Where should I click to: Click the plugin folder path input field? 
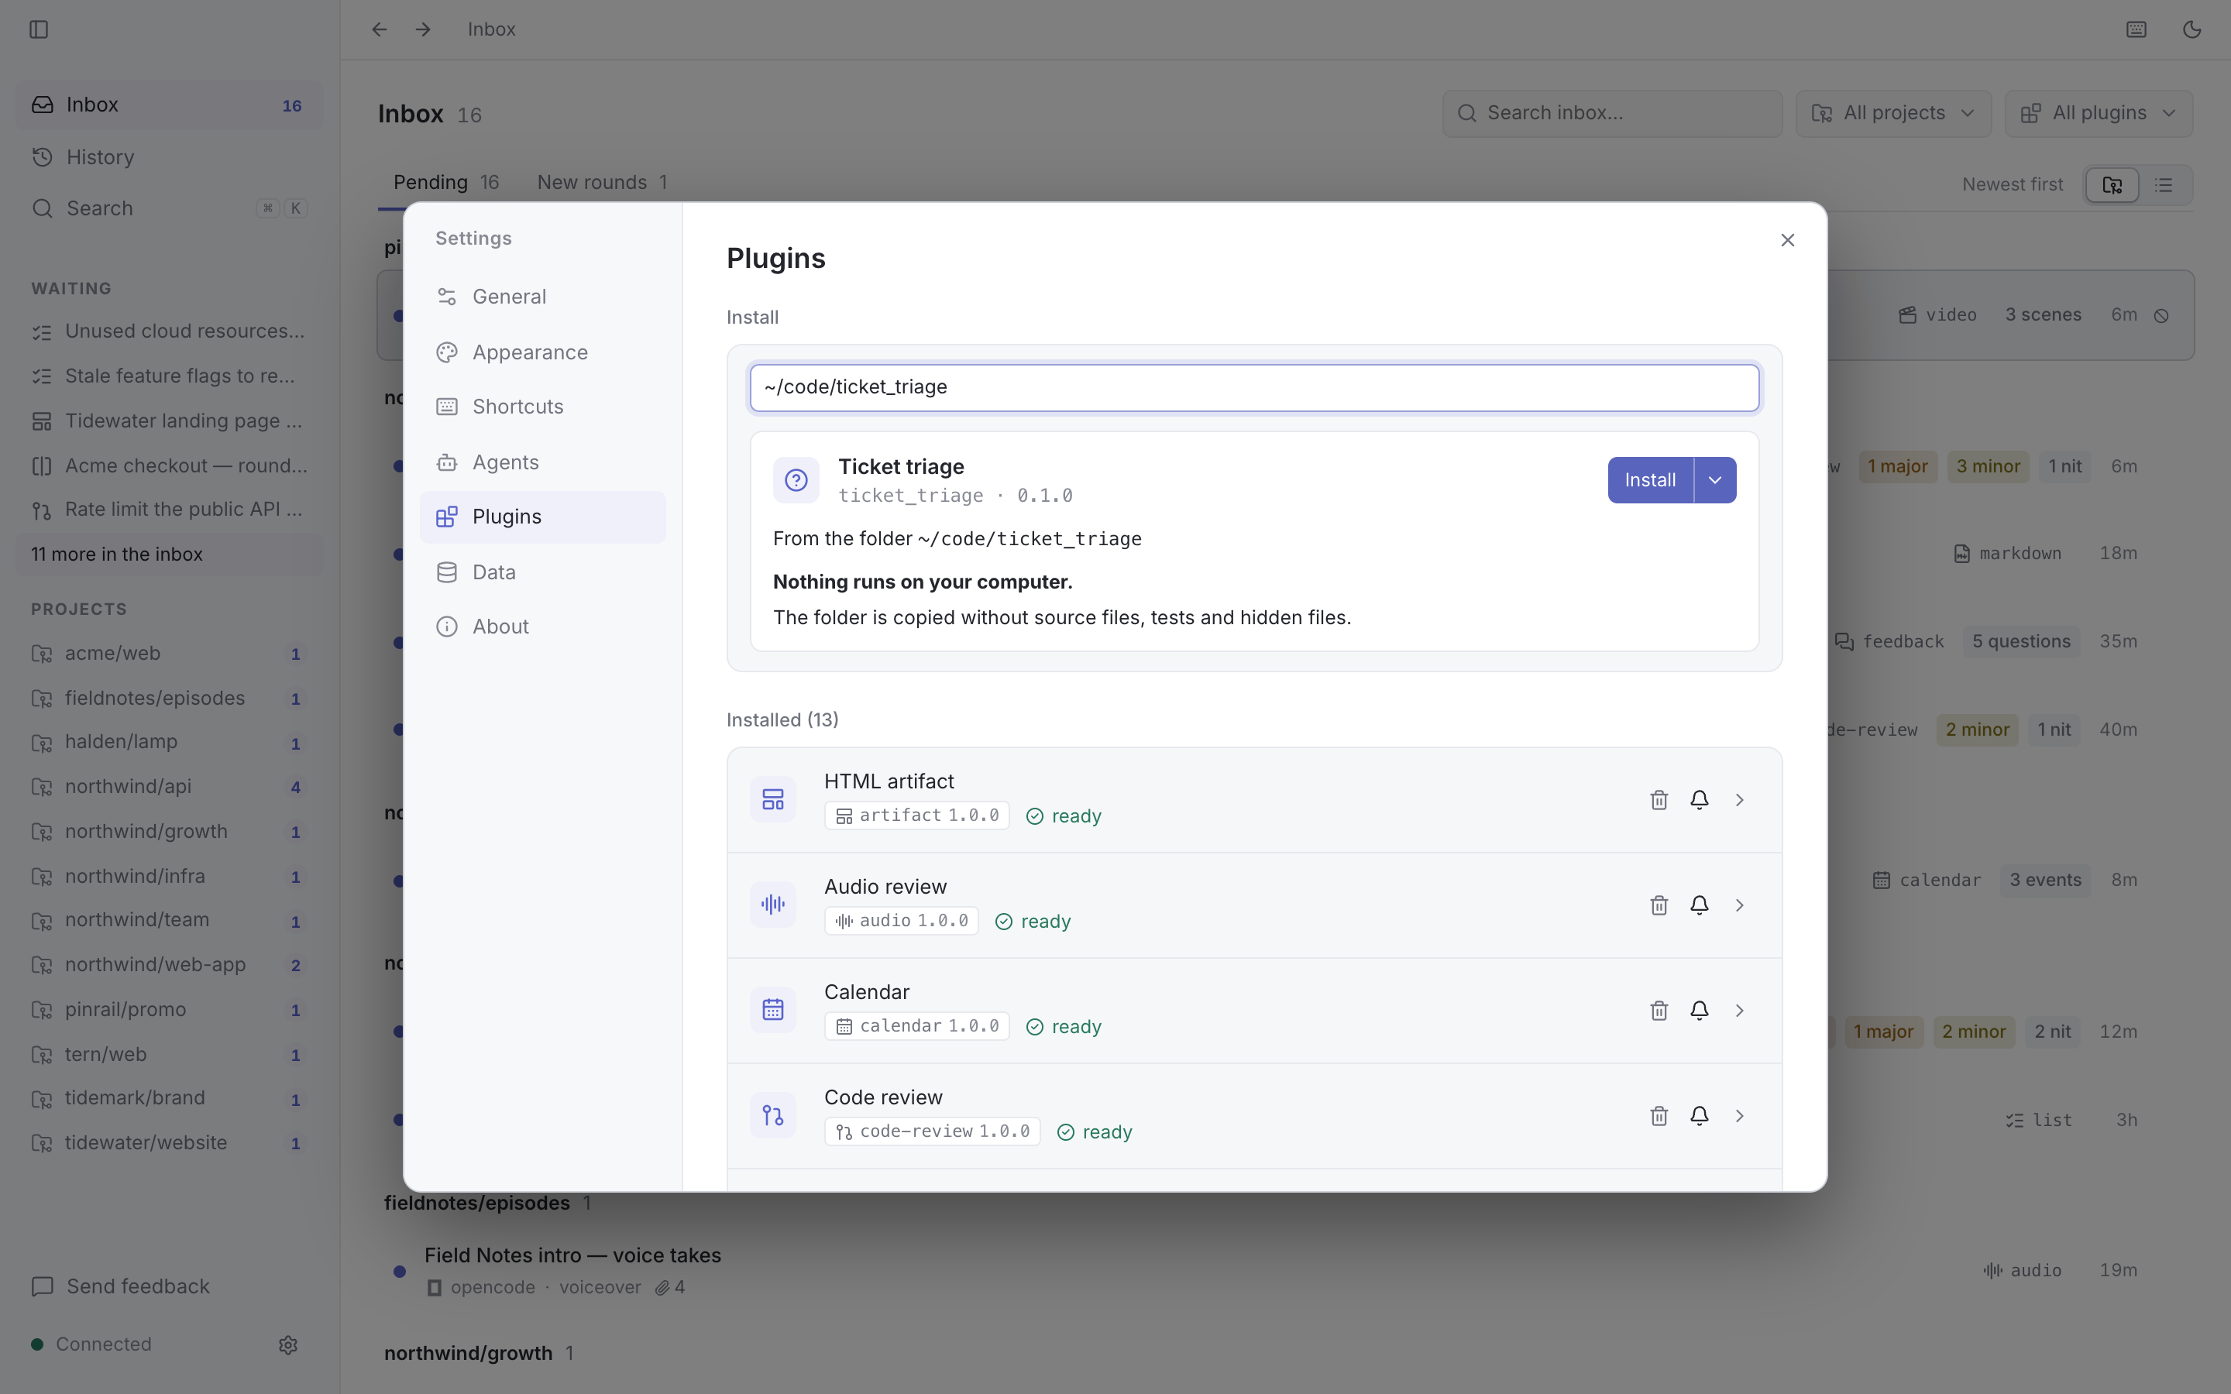(x=1254, y=387)
